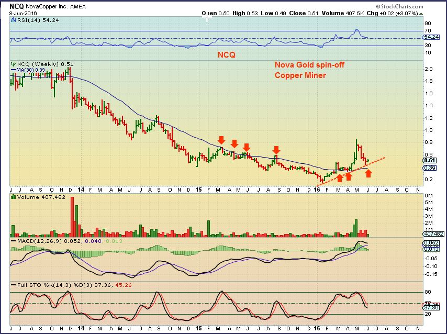The height and width of the screenshot is (334, 447).
Task: Click the Volume 407.5K header value
Action: [x=343, y=13]
